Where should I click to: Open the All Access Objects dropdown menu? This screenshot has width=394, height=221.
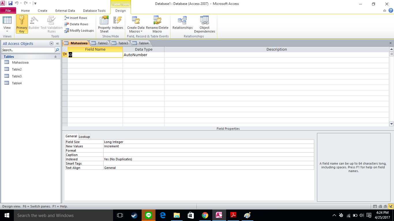[x=52, y=43]
